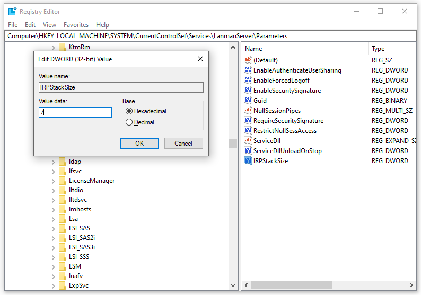Click the IRPStackSize DWORD icon
This screenshot has width=421, height=295.
point(248,160)
